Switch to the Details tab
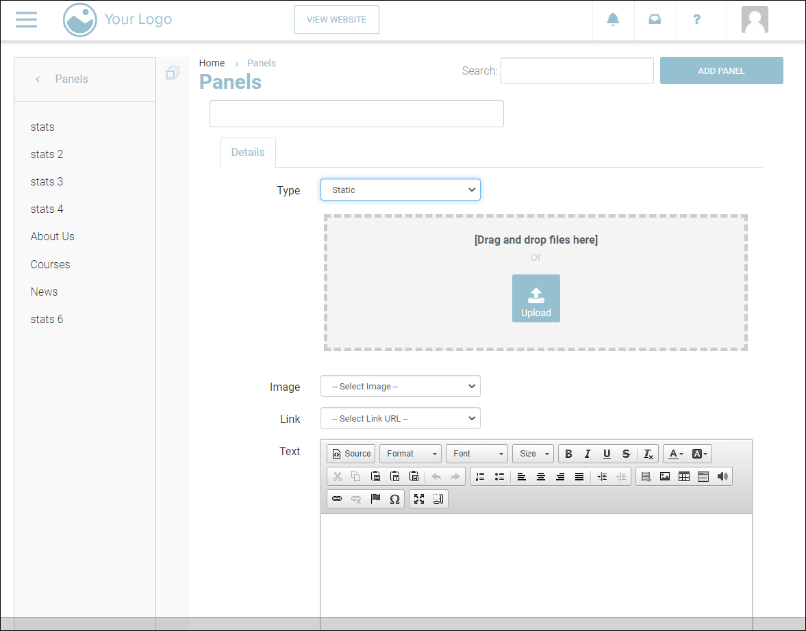 (x=248, y=153)
